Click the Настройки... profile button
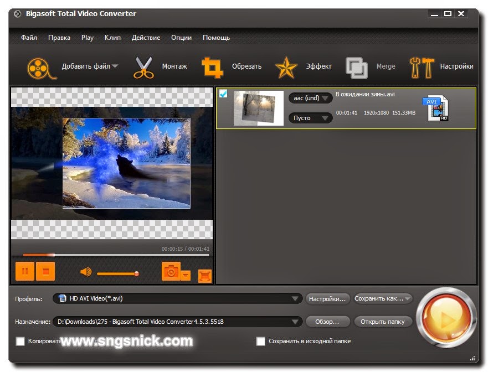Image resolution: width=488 pixels, height=372 pixels. (x=327, y=299)
